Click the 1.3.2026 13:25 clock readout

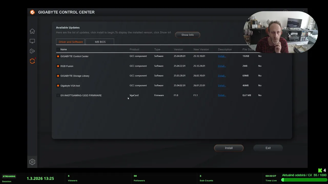tap(40, 178)
